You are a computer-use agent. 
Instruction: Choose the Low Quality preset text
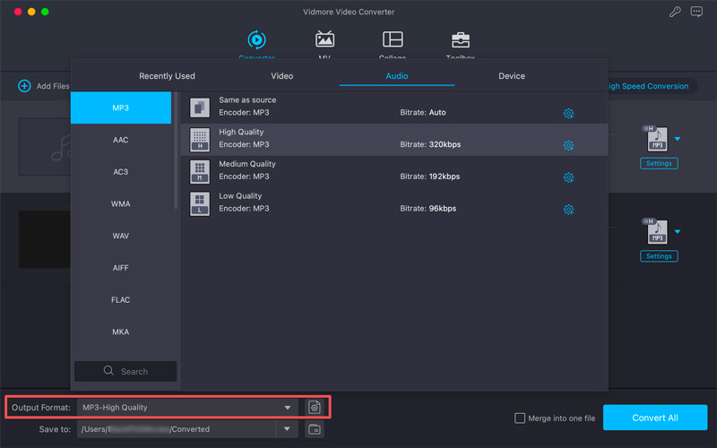click(x=240, y=195)
